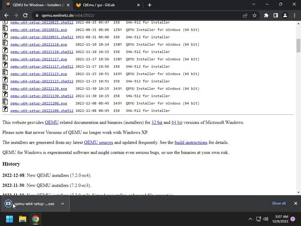Open volume control in system tray
Image resolution: width=301 pixels, height=226 pixels.
(266, 219)
